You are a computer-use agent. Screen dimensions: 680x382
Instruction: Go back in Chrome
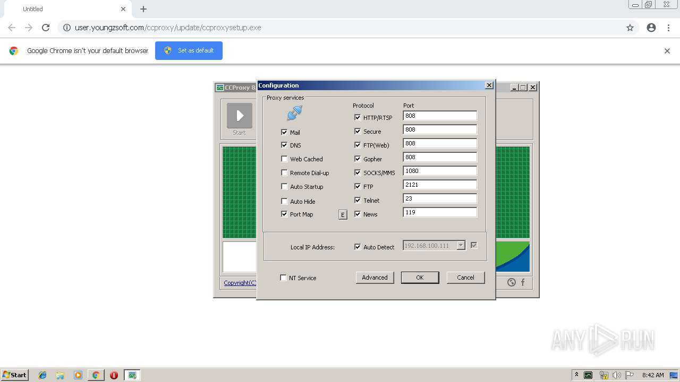point(12,28)
